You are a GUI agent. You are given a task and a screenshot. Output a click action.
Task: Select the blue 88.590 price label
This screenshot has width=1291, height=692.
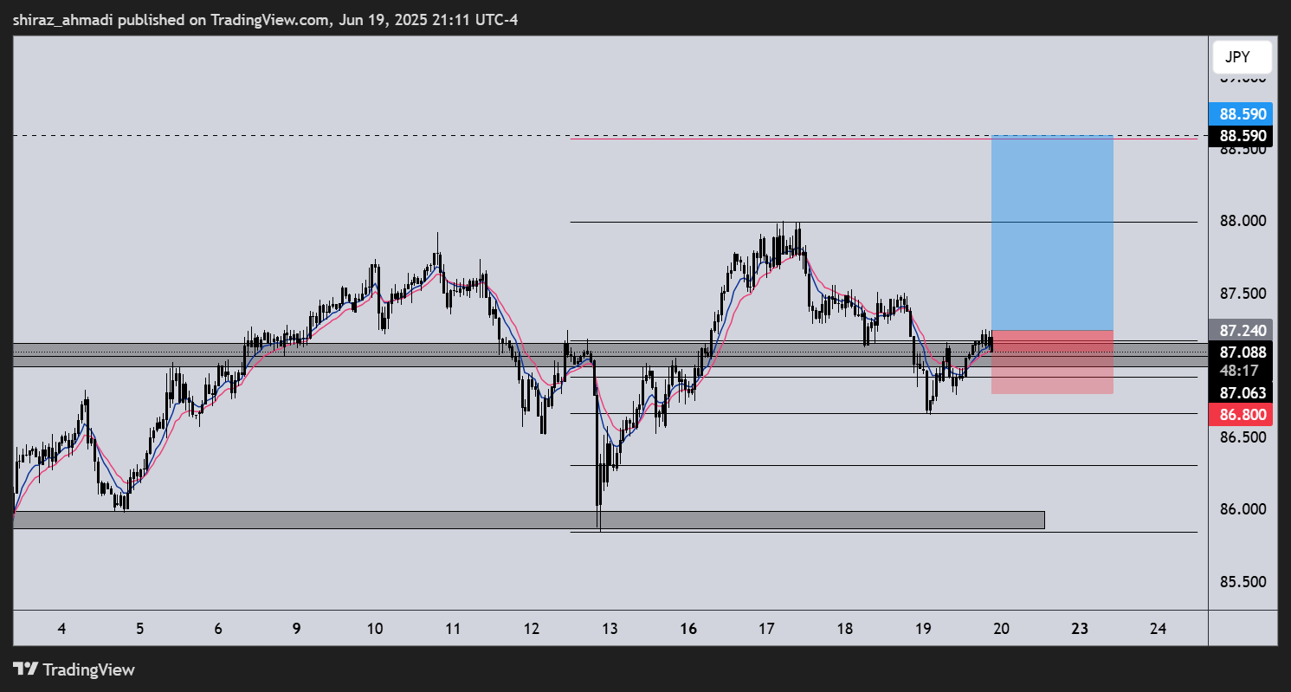pyautogui.click(x=1243, y=113)
